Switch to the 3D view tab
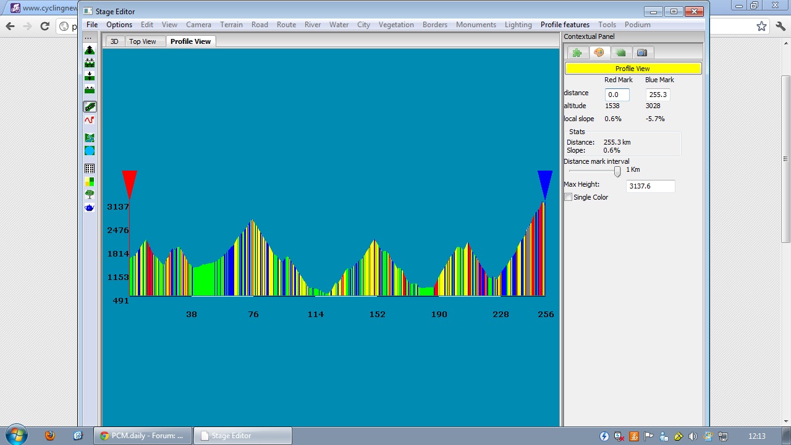This screenshot has height=445, width=791. [x=114, y=41]
